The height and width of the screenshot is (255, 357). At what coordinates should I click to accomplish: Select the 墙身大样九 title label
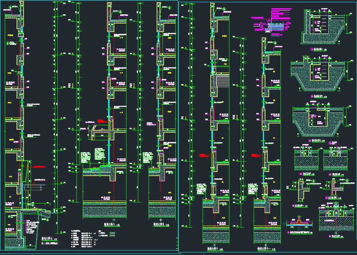[161, 224]
